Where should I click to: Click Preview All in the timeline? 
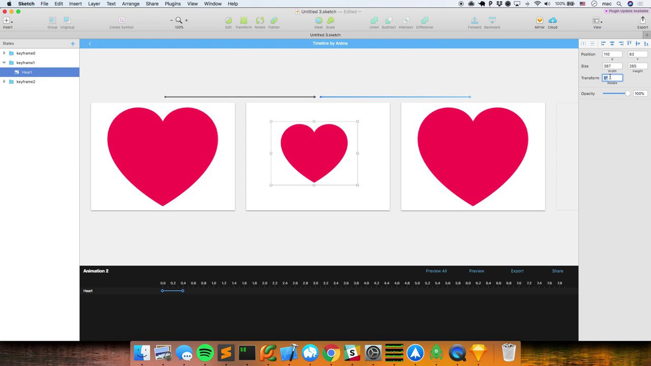pos(436,271)
